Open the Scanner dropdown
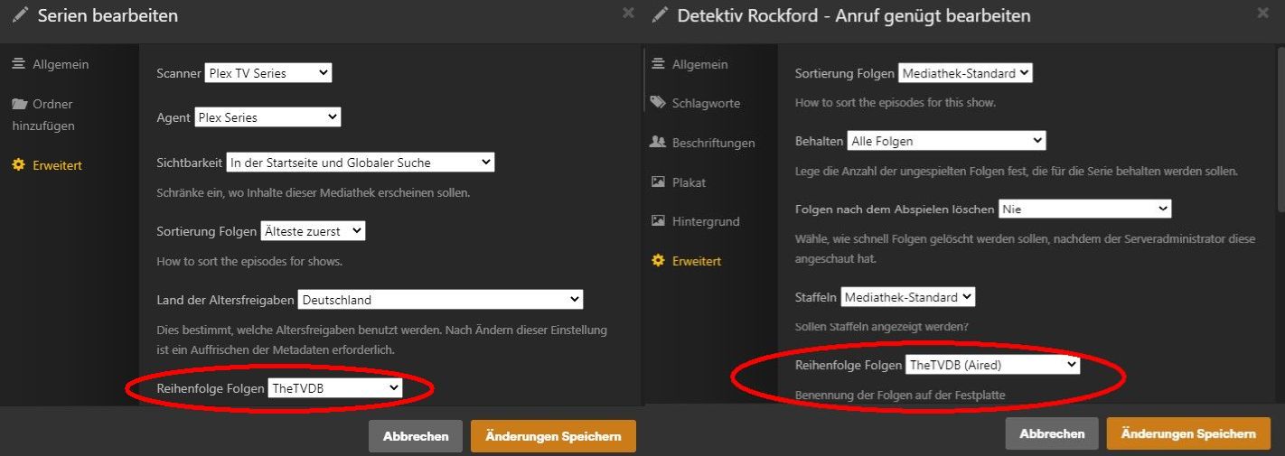The height and width of the screenshot is (456, 1285). click(x=268, y=73)
